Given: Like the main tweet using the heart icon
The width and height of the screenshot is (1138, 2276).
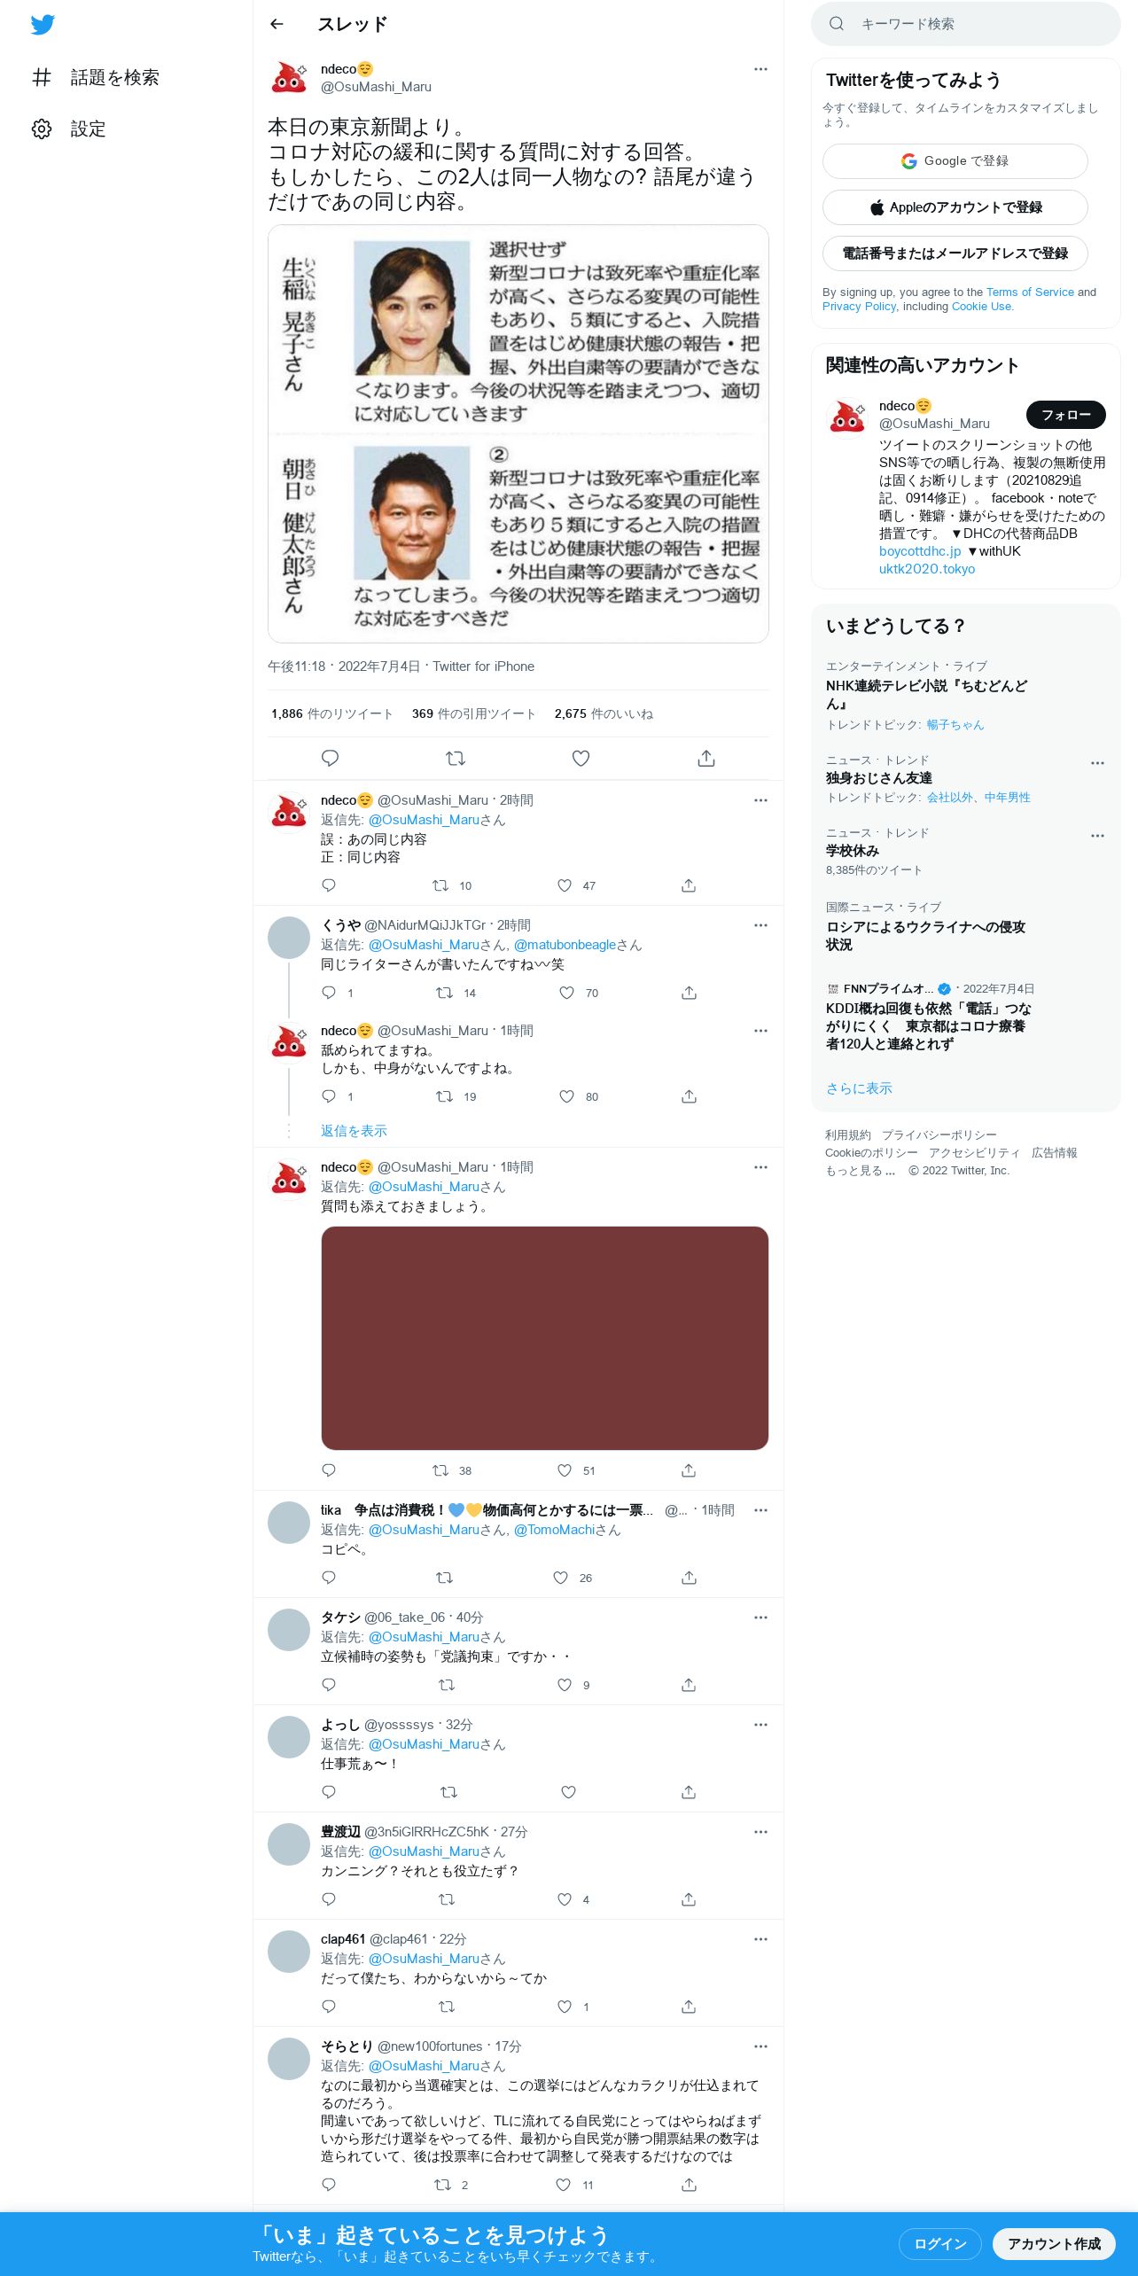Looking at the screenshot, I should pos(581,759).
